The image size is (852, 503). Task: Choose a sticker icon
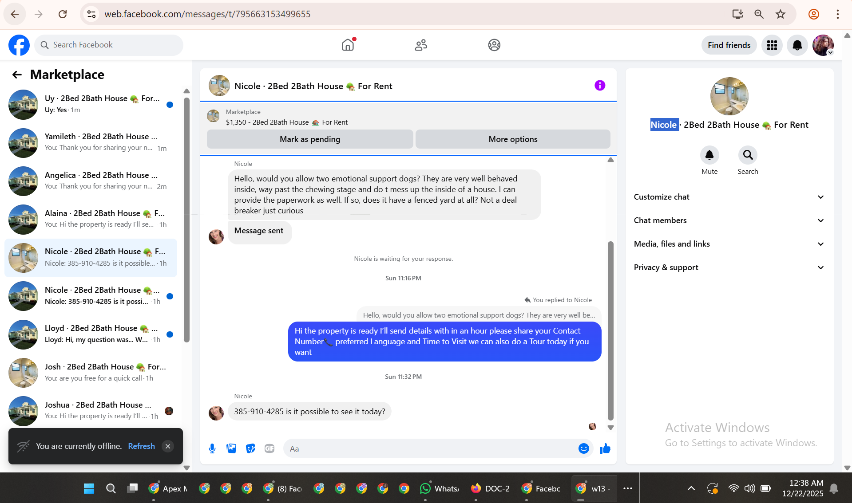click(x=251, y=448)
